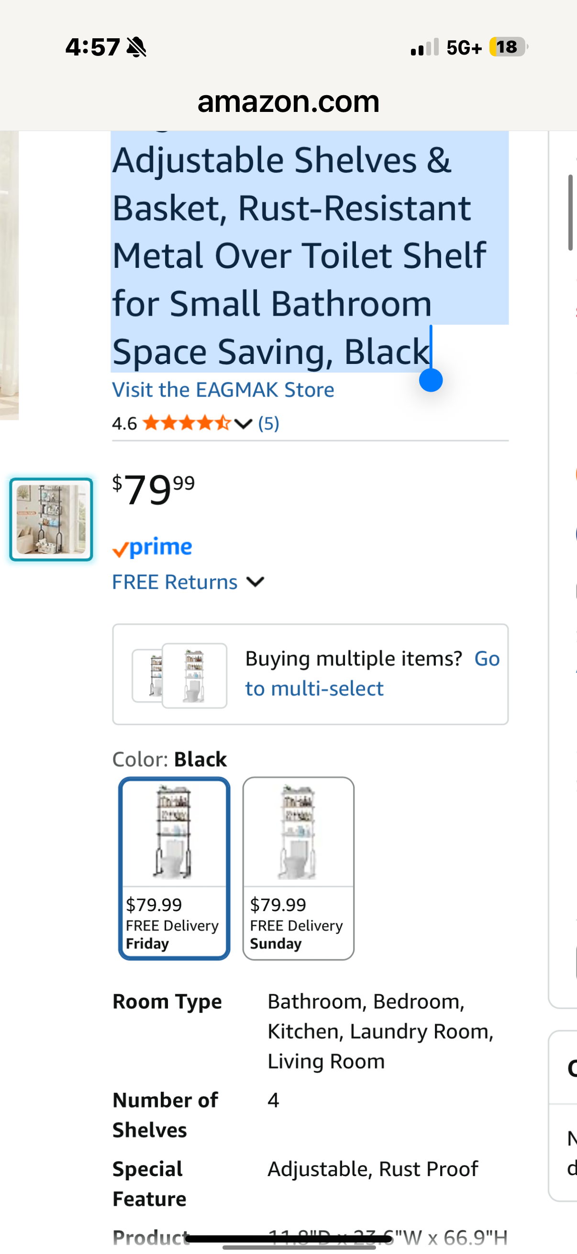Select the Black color option
This screenshot has height=1254, width=577.
[x=174, y=869]
